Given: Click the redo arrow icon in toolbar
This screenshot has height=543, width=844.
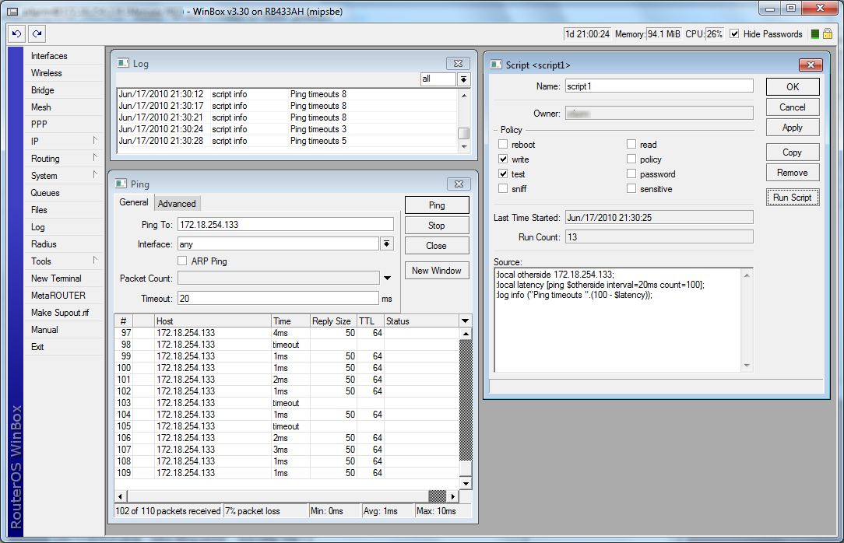Looking at the screenshot, I should [37, 33].
